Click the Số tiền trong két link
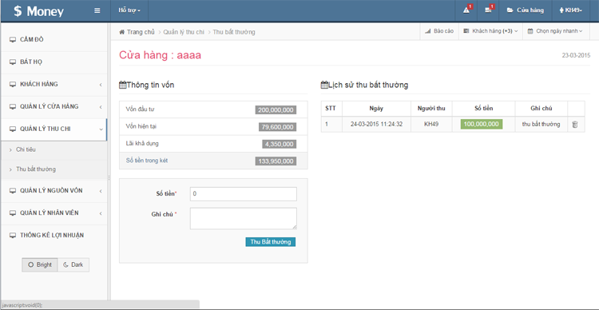This screenshot has width=599, height=310. point(147,161)
